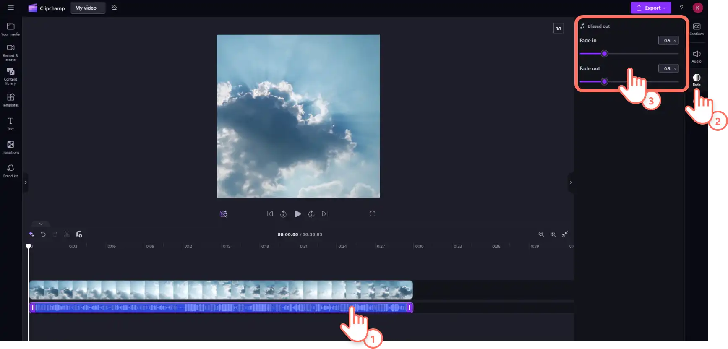Screen dimensions: 728x349
Task: Open the help question mark
Action: (681, 8)
